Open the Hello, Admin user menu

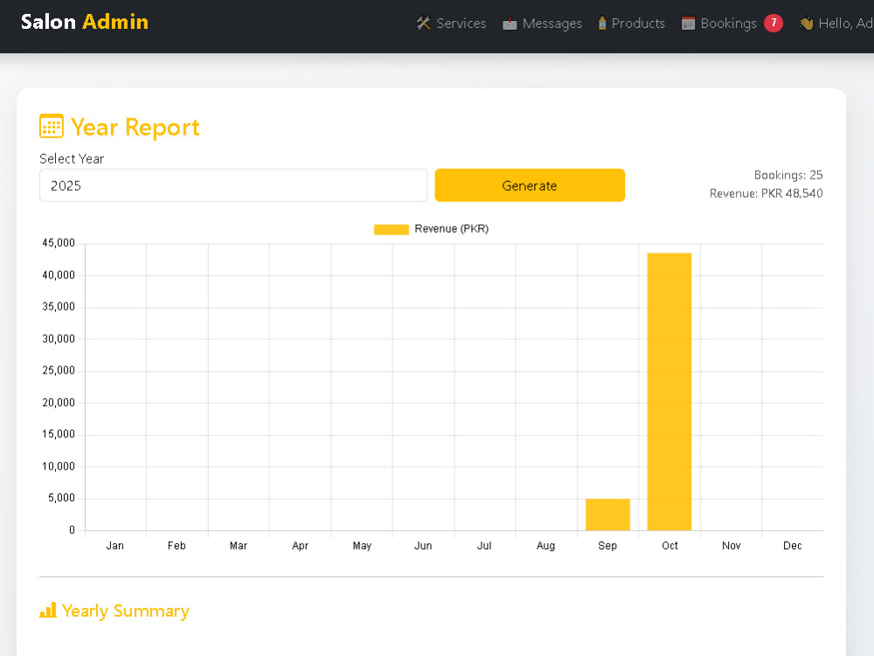pyautogui.click(x=836, y=24)
